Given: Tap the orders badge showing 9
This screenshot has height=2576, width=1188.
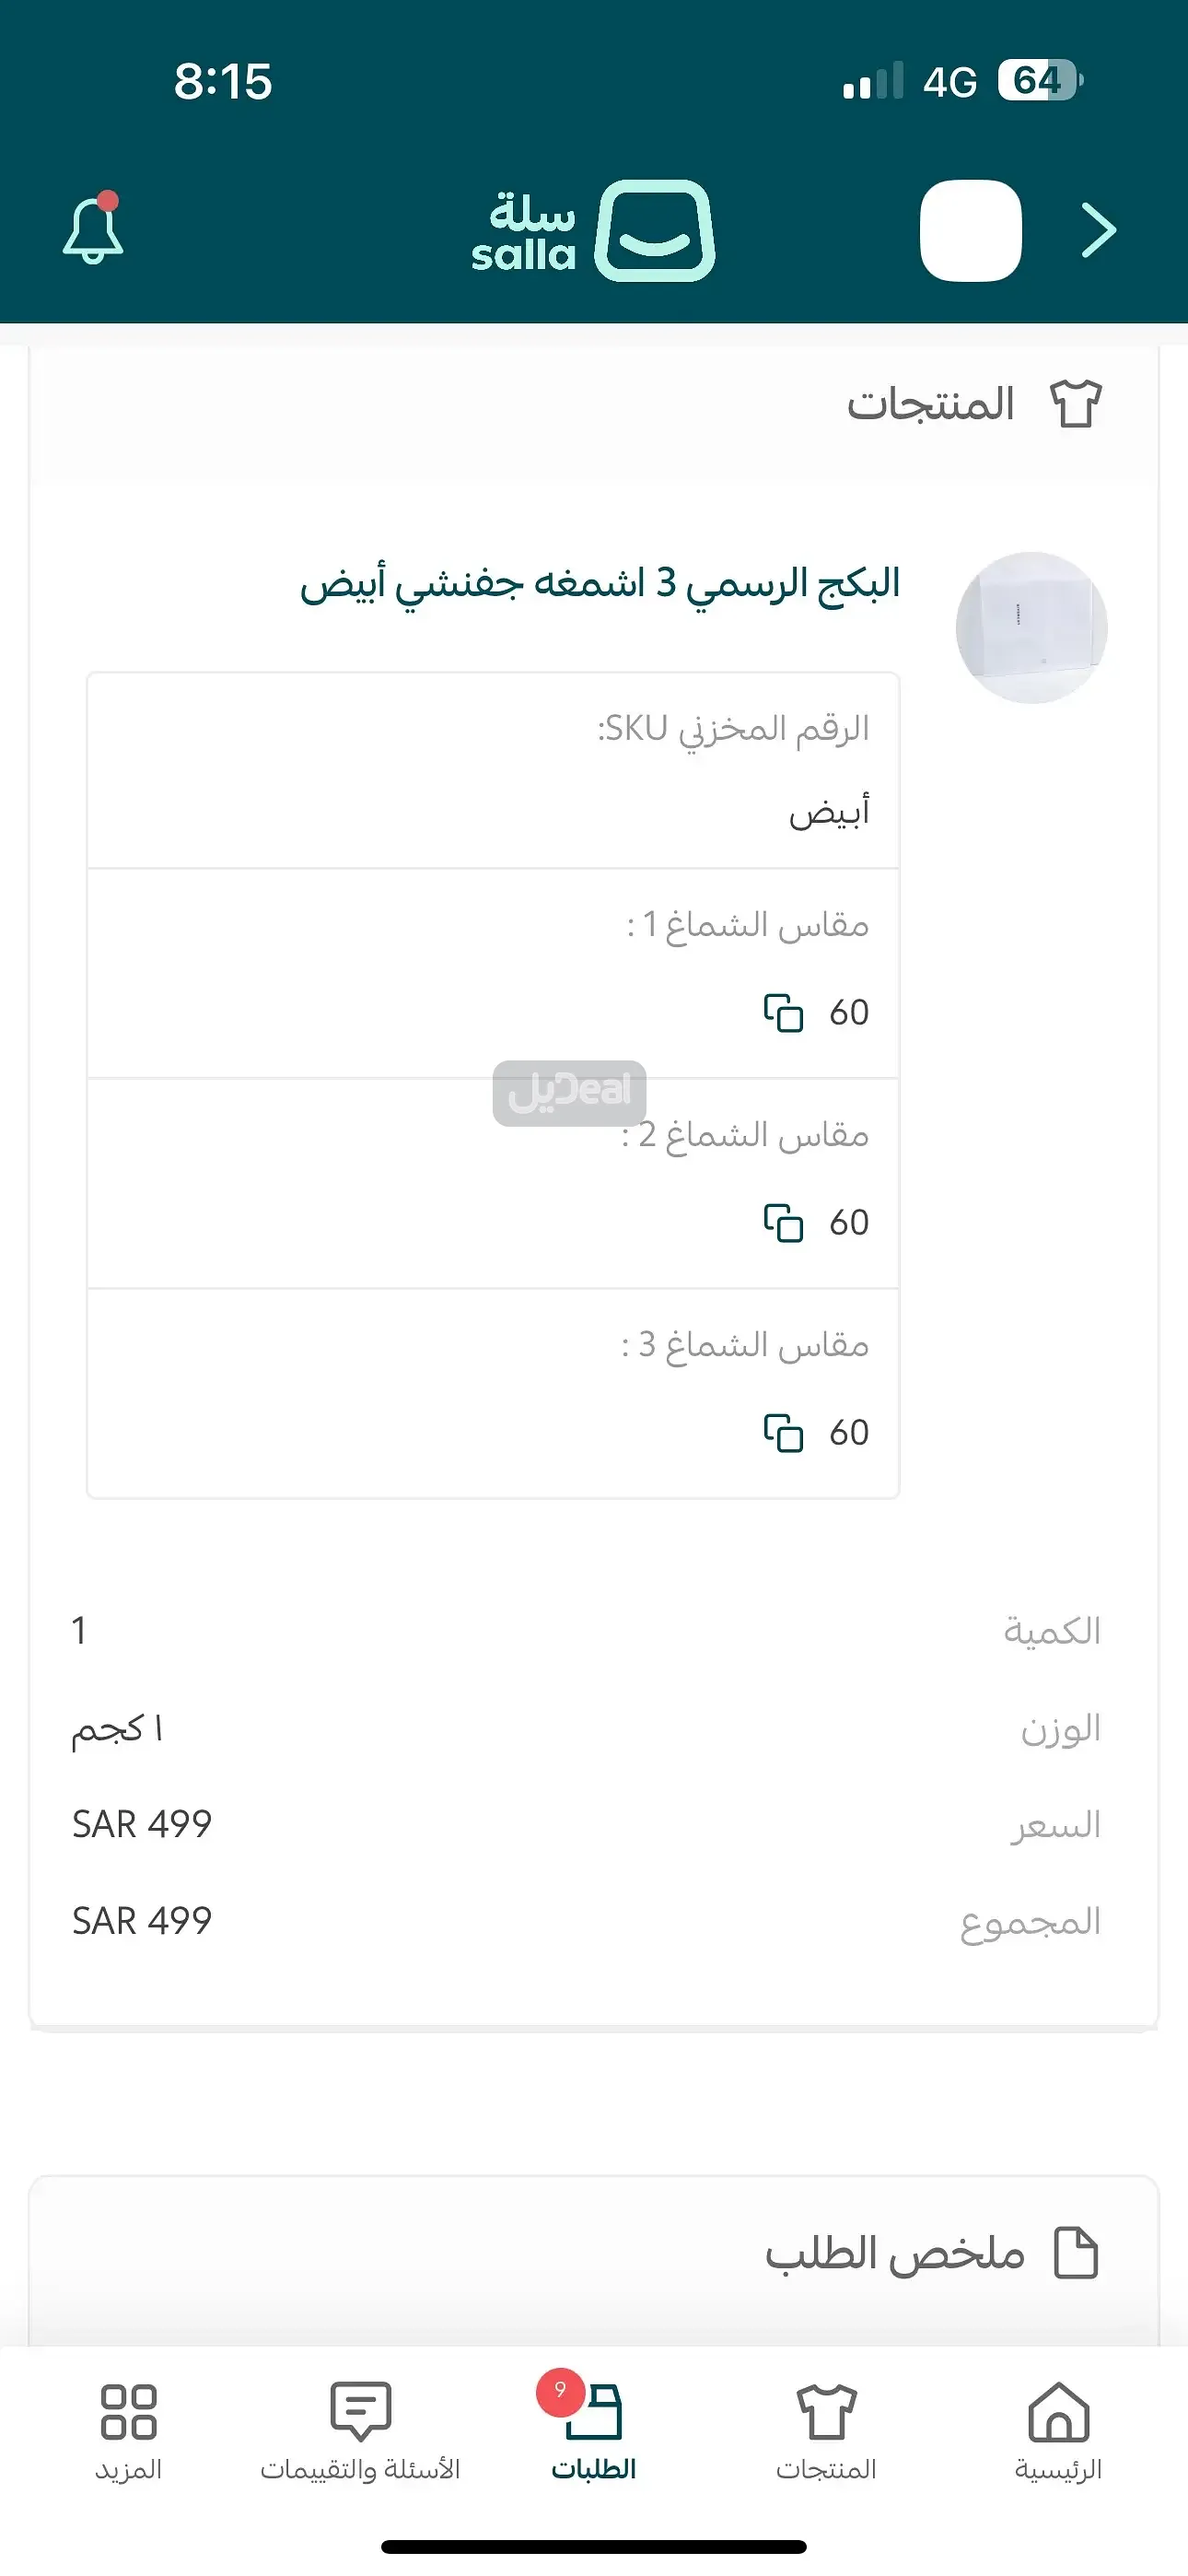Looking at the screenshot, I should point(560,2391).
